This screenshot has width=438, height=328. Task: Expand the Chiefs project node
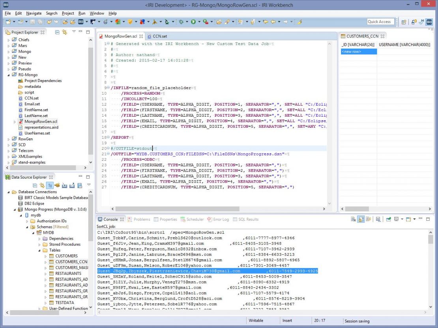pyautogui.click(x=9, y=40)
